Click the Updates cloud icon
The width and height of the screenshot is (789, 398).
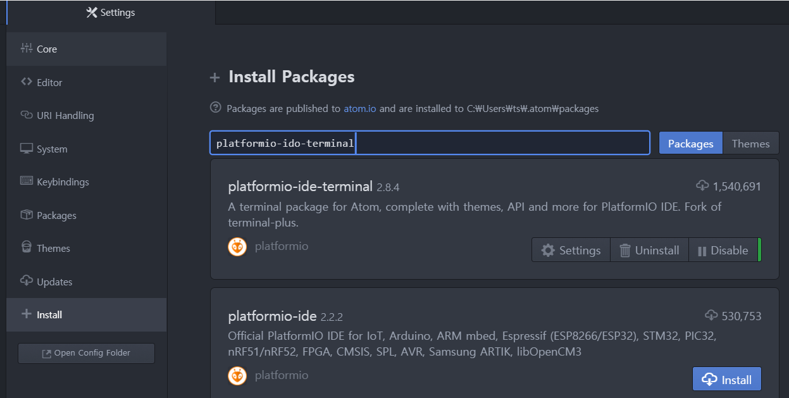point(27,282)
